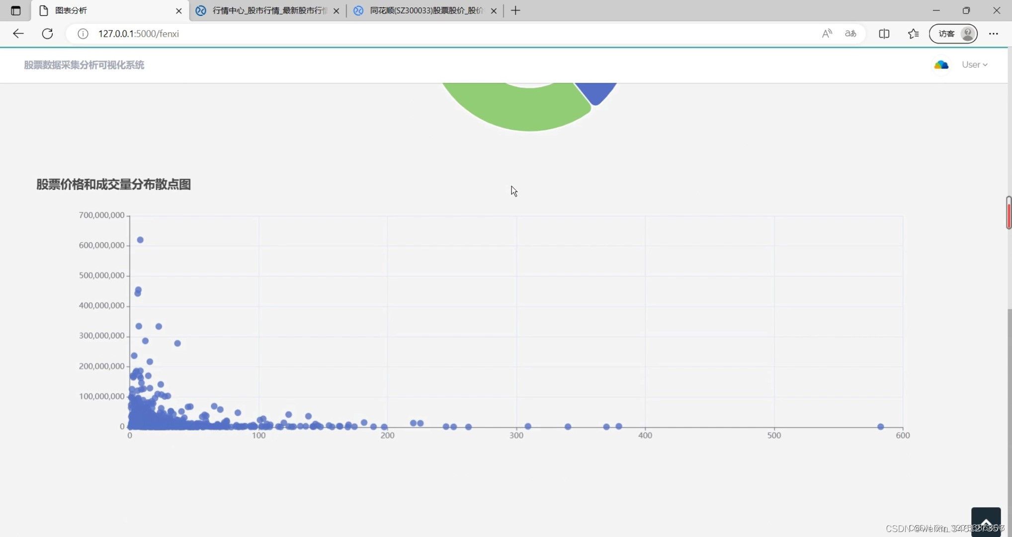Navigate back to the previous page
The height and width of the screenshot is (537, 1012).
tap(18, 33)
